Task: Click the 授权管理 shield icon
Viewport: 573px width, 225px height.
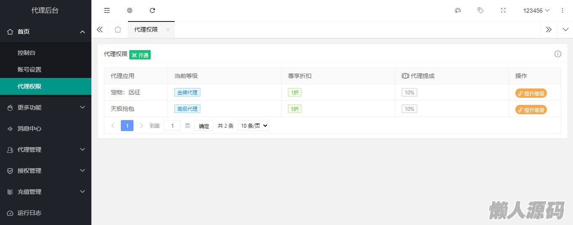Action: click(10, 171)
